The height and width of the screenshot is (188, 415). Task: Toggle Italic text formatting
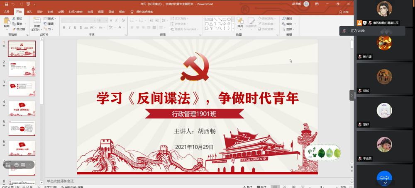[x=70, y=28]
